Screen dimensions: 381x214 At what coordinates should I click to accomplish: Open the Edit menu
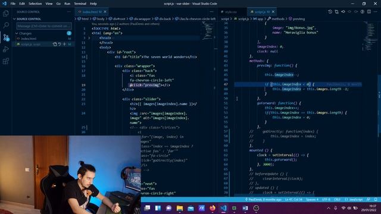[x=22, y=4]
